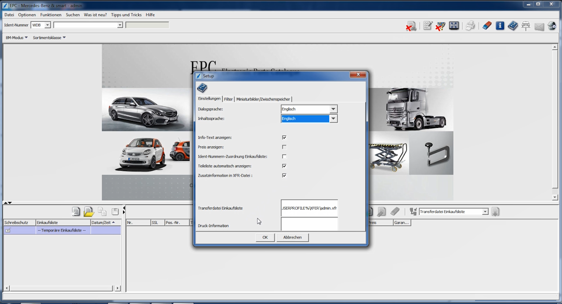Click splitter arrows left of Nr. column
The height and width of the screenshot is (304, 562).
coord(124,210)
